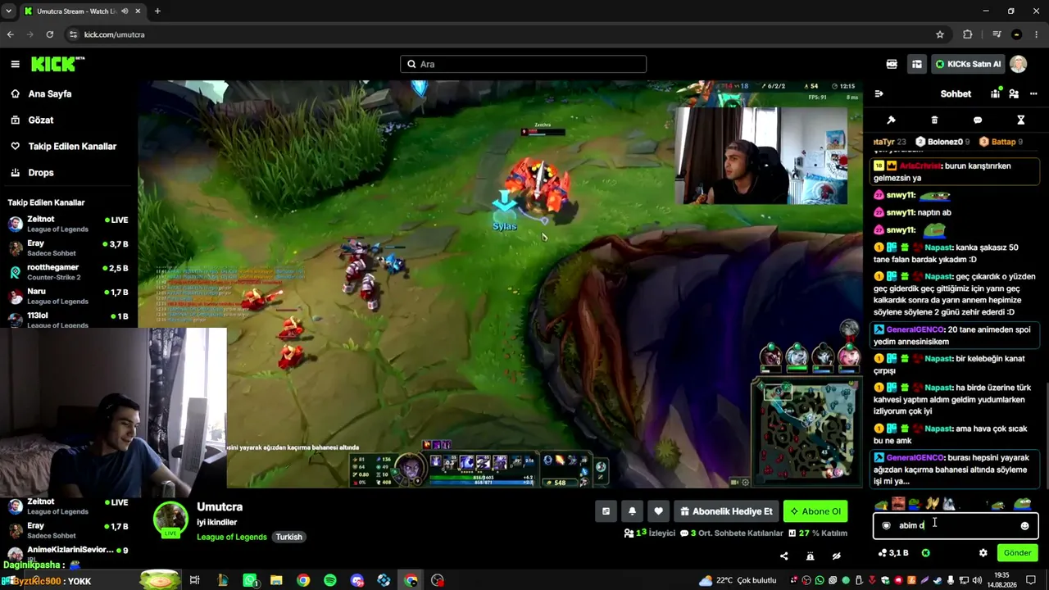Open the League of Legends category link
The width and height of the screenshot is (1049, 590).
[232, 537]
